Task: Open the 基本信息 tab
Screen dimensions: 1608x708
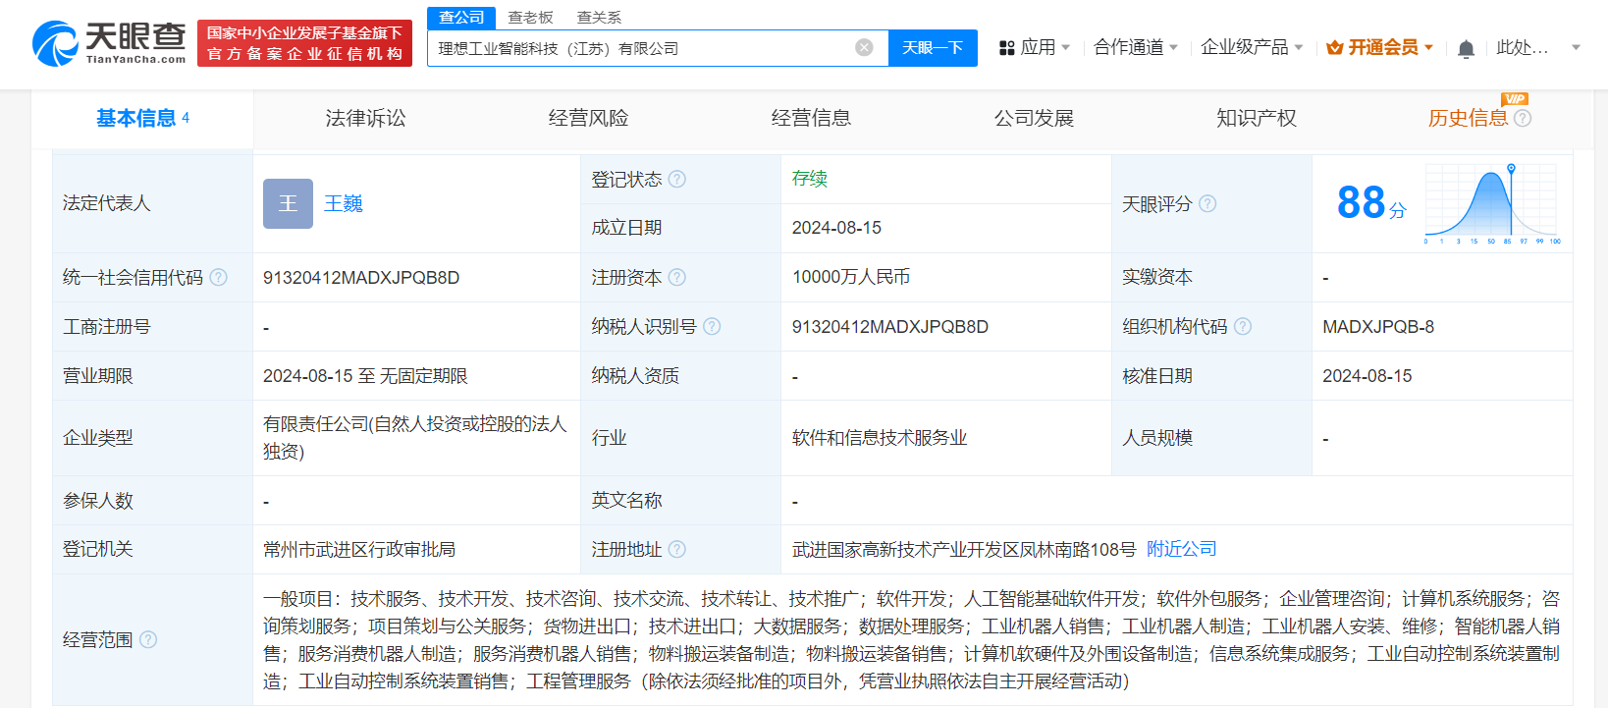Action: 142,119
